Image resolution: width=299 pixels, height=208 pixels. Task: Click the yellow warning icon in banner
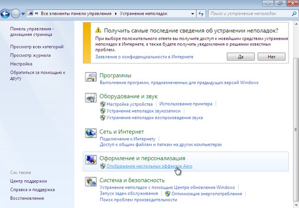tap(98, 30)
